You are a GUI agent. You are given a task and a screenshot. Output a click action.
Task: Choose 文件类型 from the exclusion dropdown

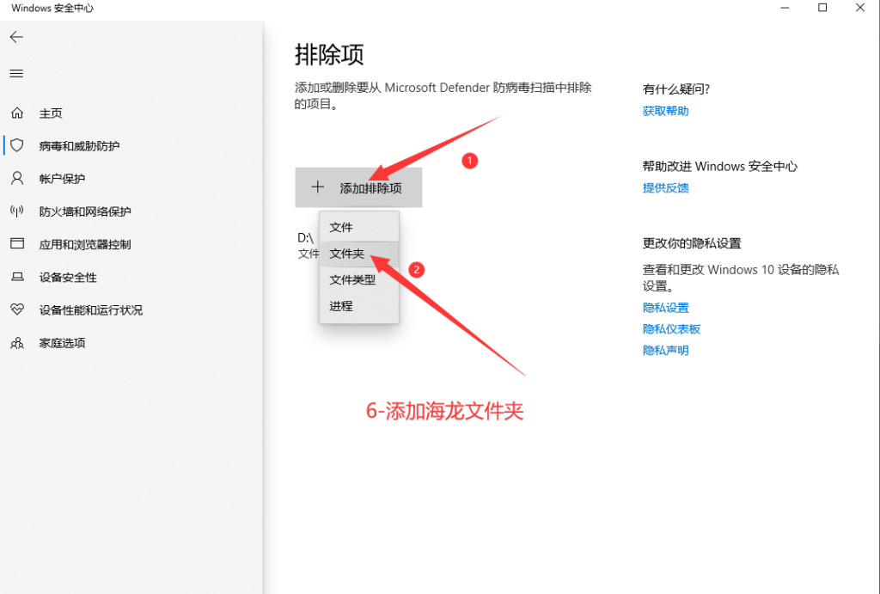click(359, 279)
